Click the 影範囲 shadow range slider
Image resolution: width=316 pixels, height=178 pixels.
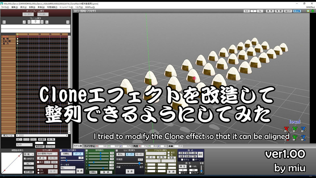130,163
